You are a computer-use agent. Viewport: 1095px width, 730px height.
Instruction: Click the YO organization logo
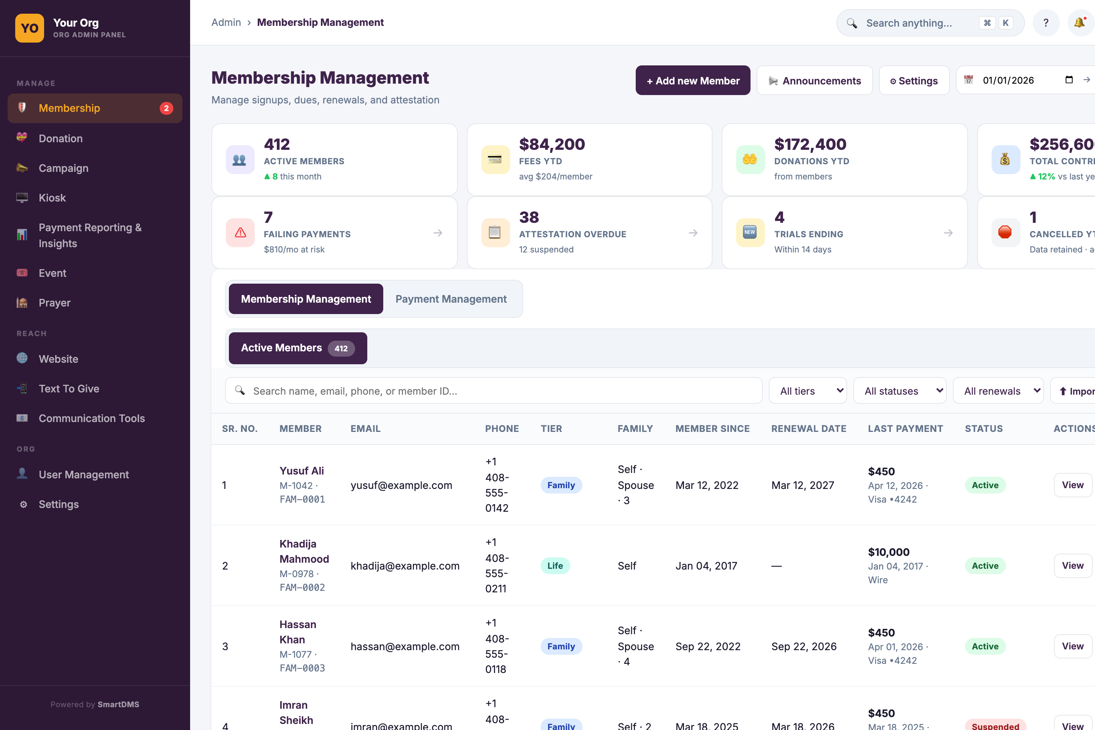[x=30, y=28]
